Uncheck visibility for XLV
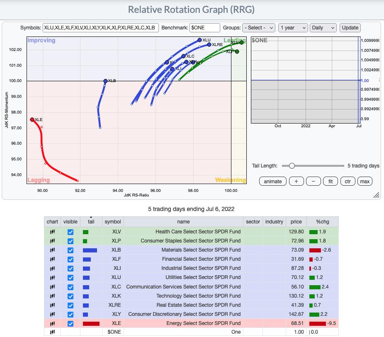The image size is (384, 337). tap(70, 232)
